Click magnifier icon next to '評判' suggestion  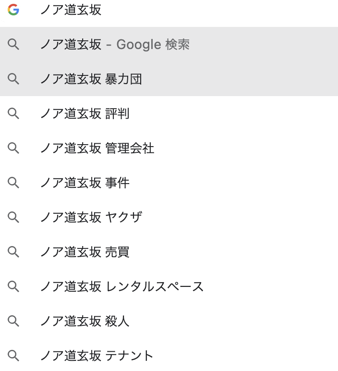click(x=13, y=113)
